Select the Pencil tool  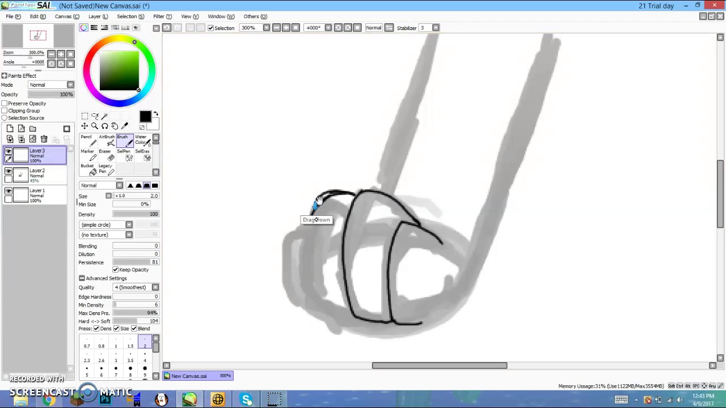88,140
